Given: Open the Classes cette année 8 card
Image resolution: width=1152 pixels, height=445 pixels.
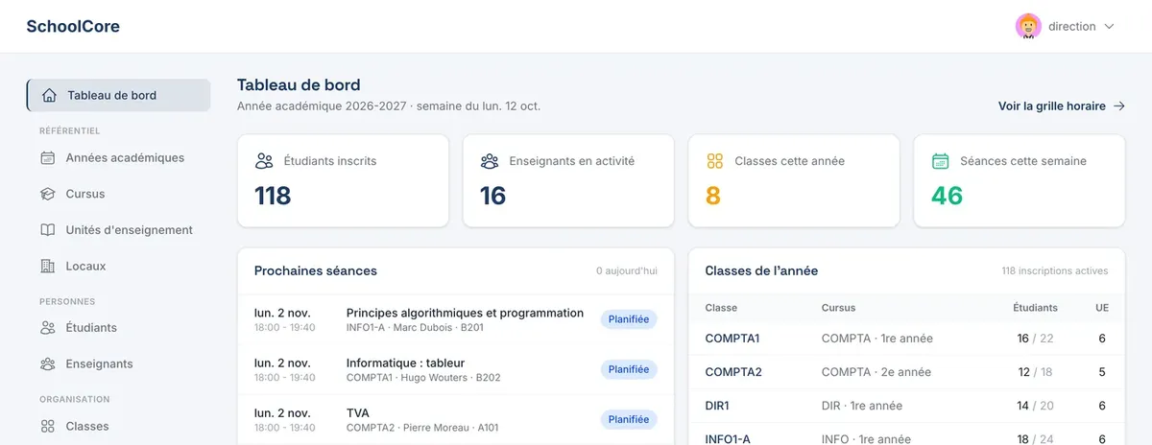Looking at the screenshot, I should (x=794, y=180).
